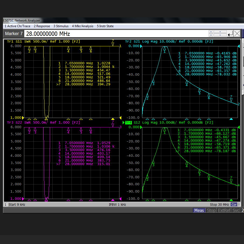244x244 pixels.
Task: Open the Stimulus menu
Action: (61, 26)
